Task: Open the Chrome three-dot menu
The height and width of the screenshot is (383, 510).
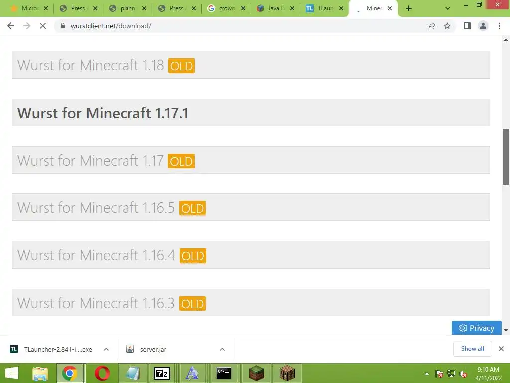Action: pos(499,26)
